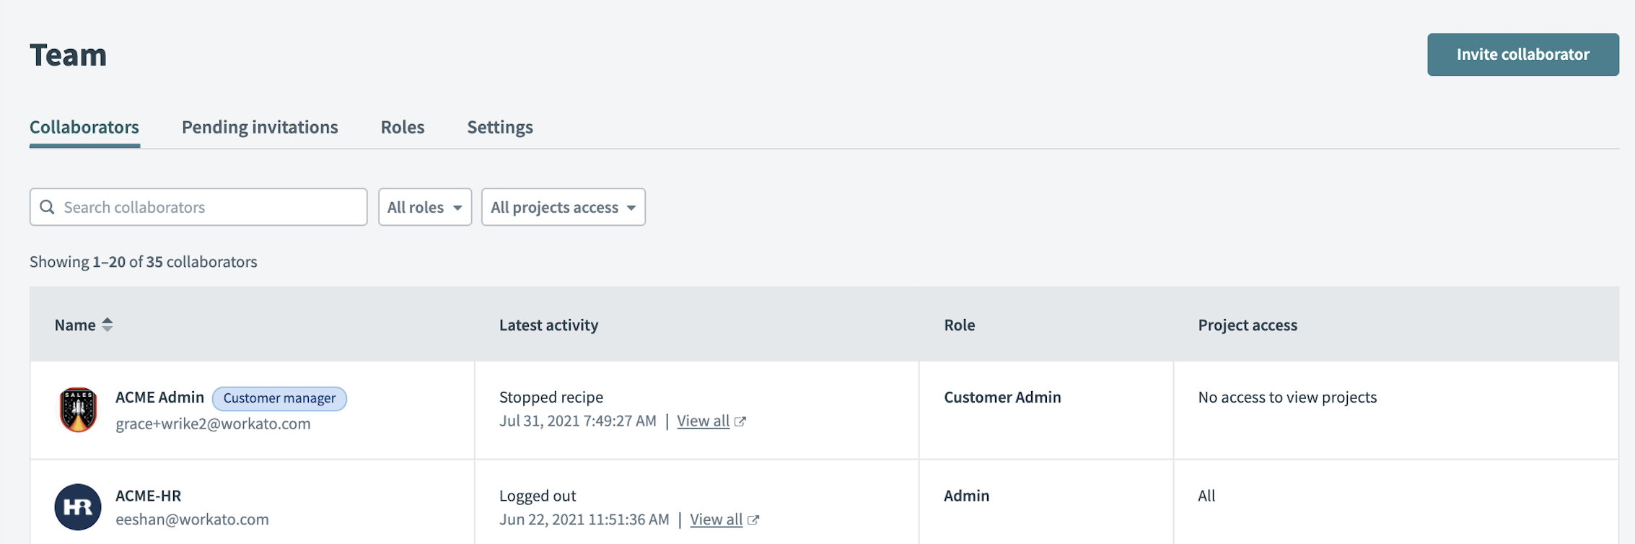Click the Customer Admin role cell

tap(1002, 397)
